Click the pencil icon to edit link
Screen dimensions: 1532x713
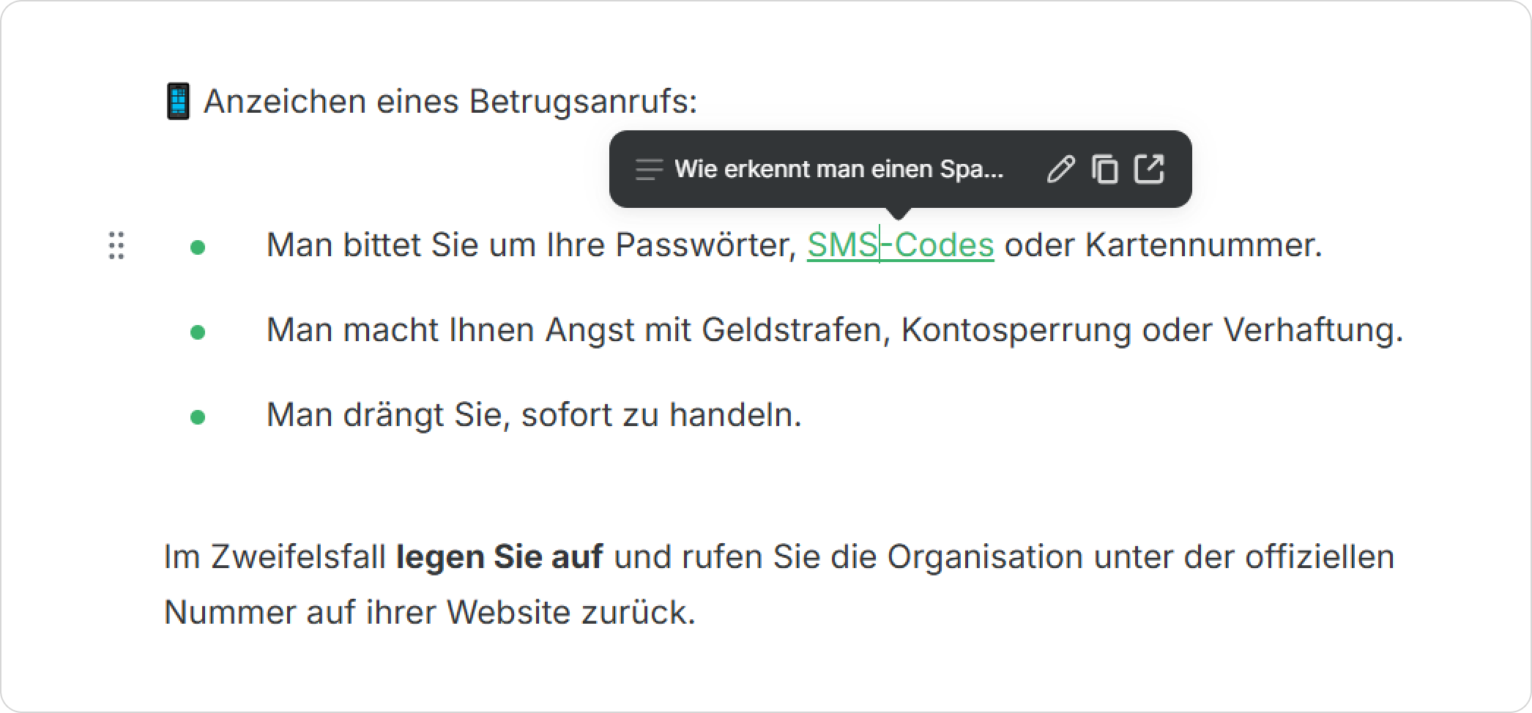click(1060, 169)
